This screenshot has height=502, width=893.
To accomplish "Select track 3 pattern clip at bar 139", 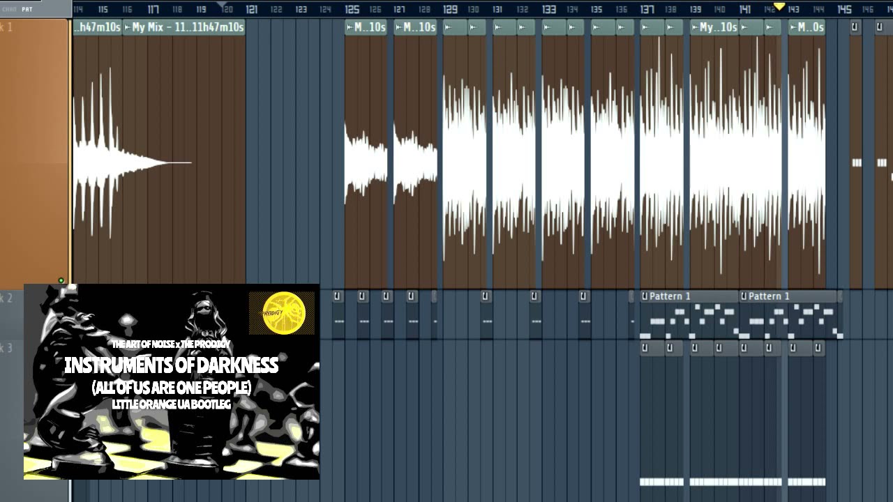I will [701, 348].
